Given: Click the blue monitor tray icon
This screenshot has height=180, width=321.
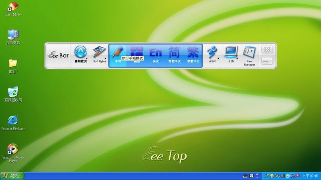Looking at the screenshot, I should point(293,176).
